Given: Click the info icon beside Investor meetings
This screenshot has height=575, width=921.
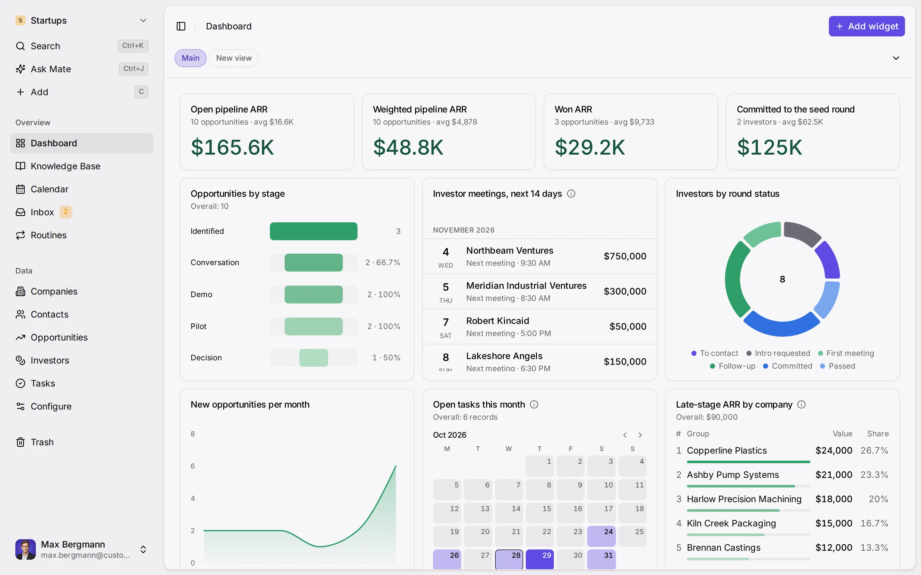Looking at the screenshot, I should pyautogui.click(x=571, y=194).
